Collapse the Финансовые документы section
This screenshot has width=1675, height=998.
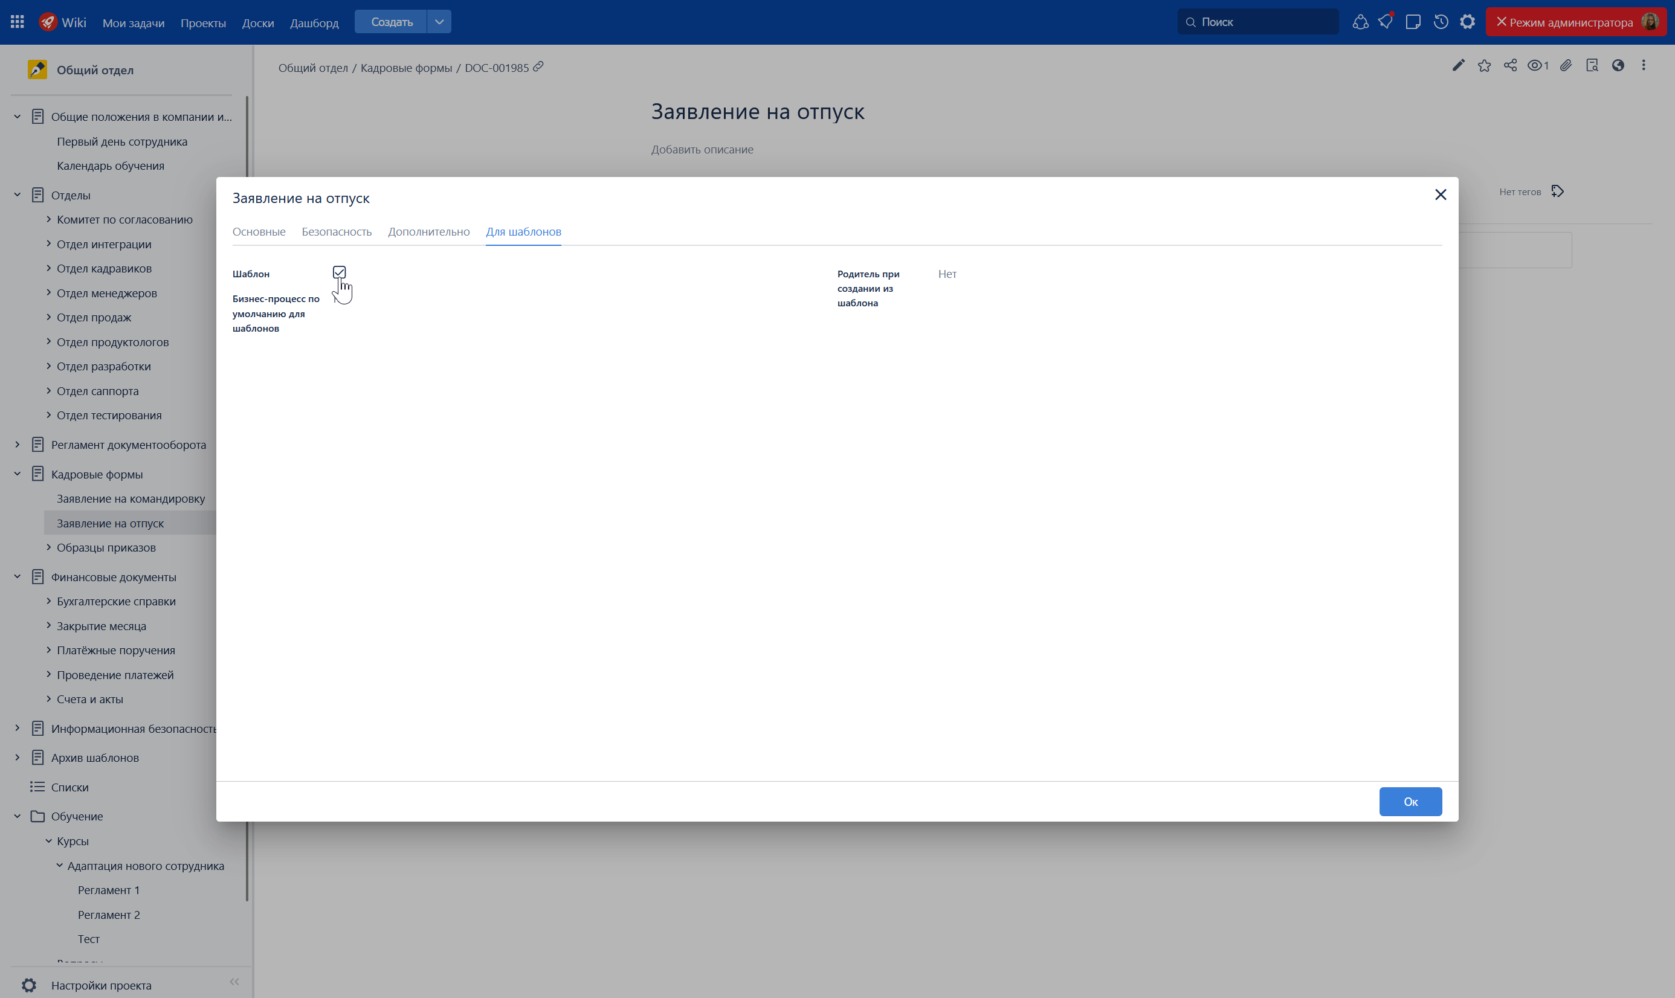(18, 577)
